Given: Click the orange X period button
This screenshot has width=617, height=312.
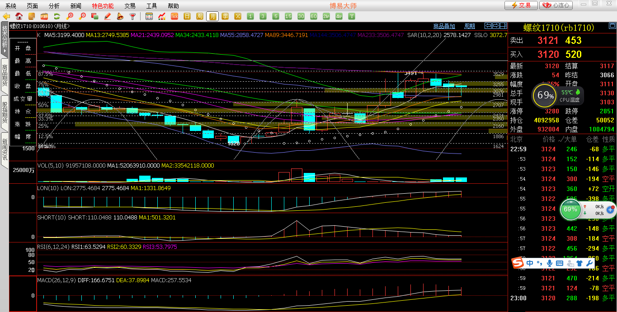Looking at the screenshot, I should [238, 16].
